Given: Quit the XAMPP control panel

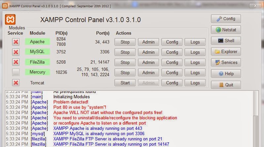Looking at the screenshot, I should [x=226, y=85].
